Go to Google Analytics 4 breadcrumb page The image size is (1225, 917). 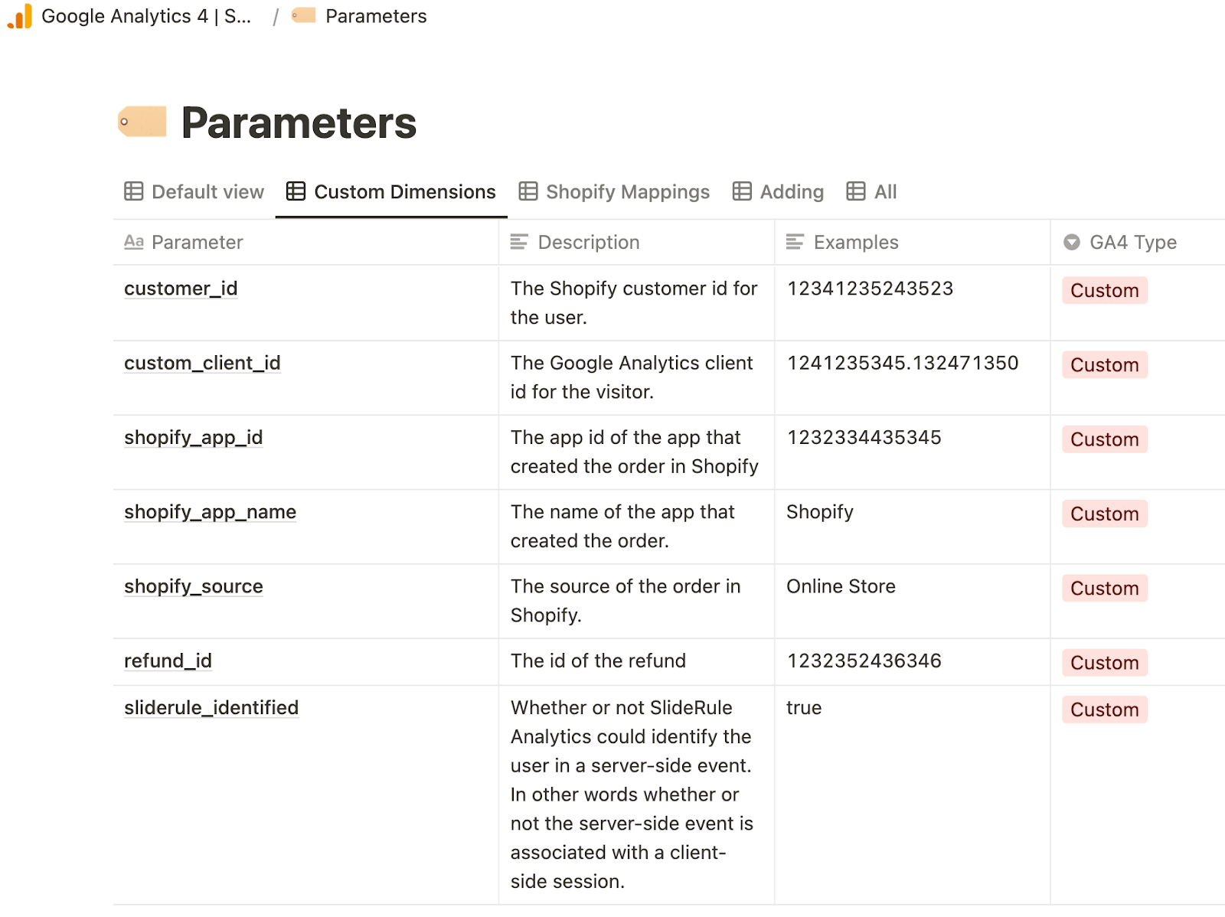pos(145,16)
